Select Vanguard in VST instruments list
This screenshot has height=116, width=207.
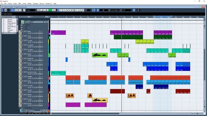click(10, 30)
